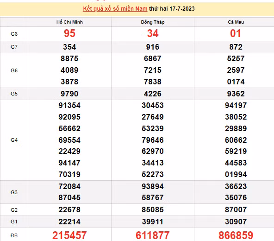Image resolution: width=274 pixels, height=241 pixels.
Task: Click the number 27649
Action: coord(153,117)
